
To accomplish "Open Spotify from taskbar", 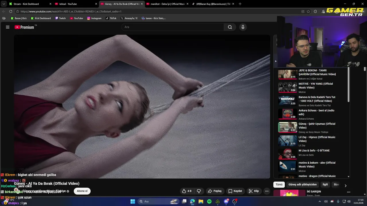I will coord(209,201).
